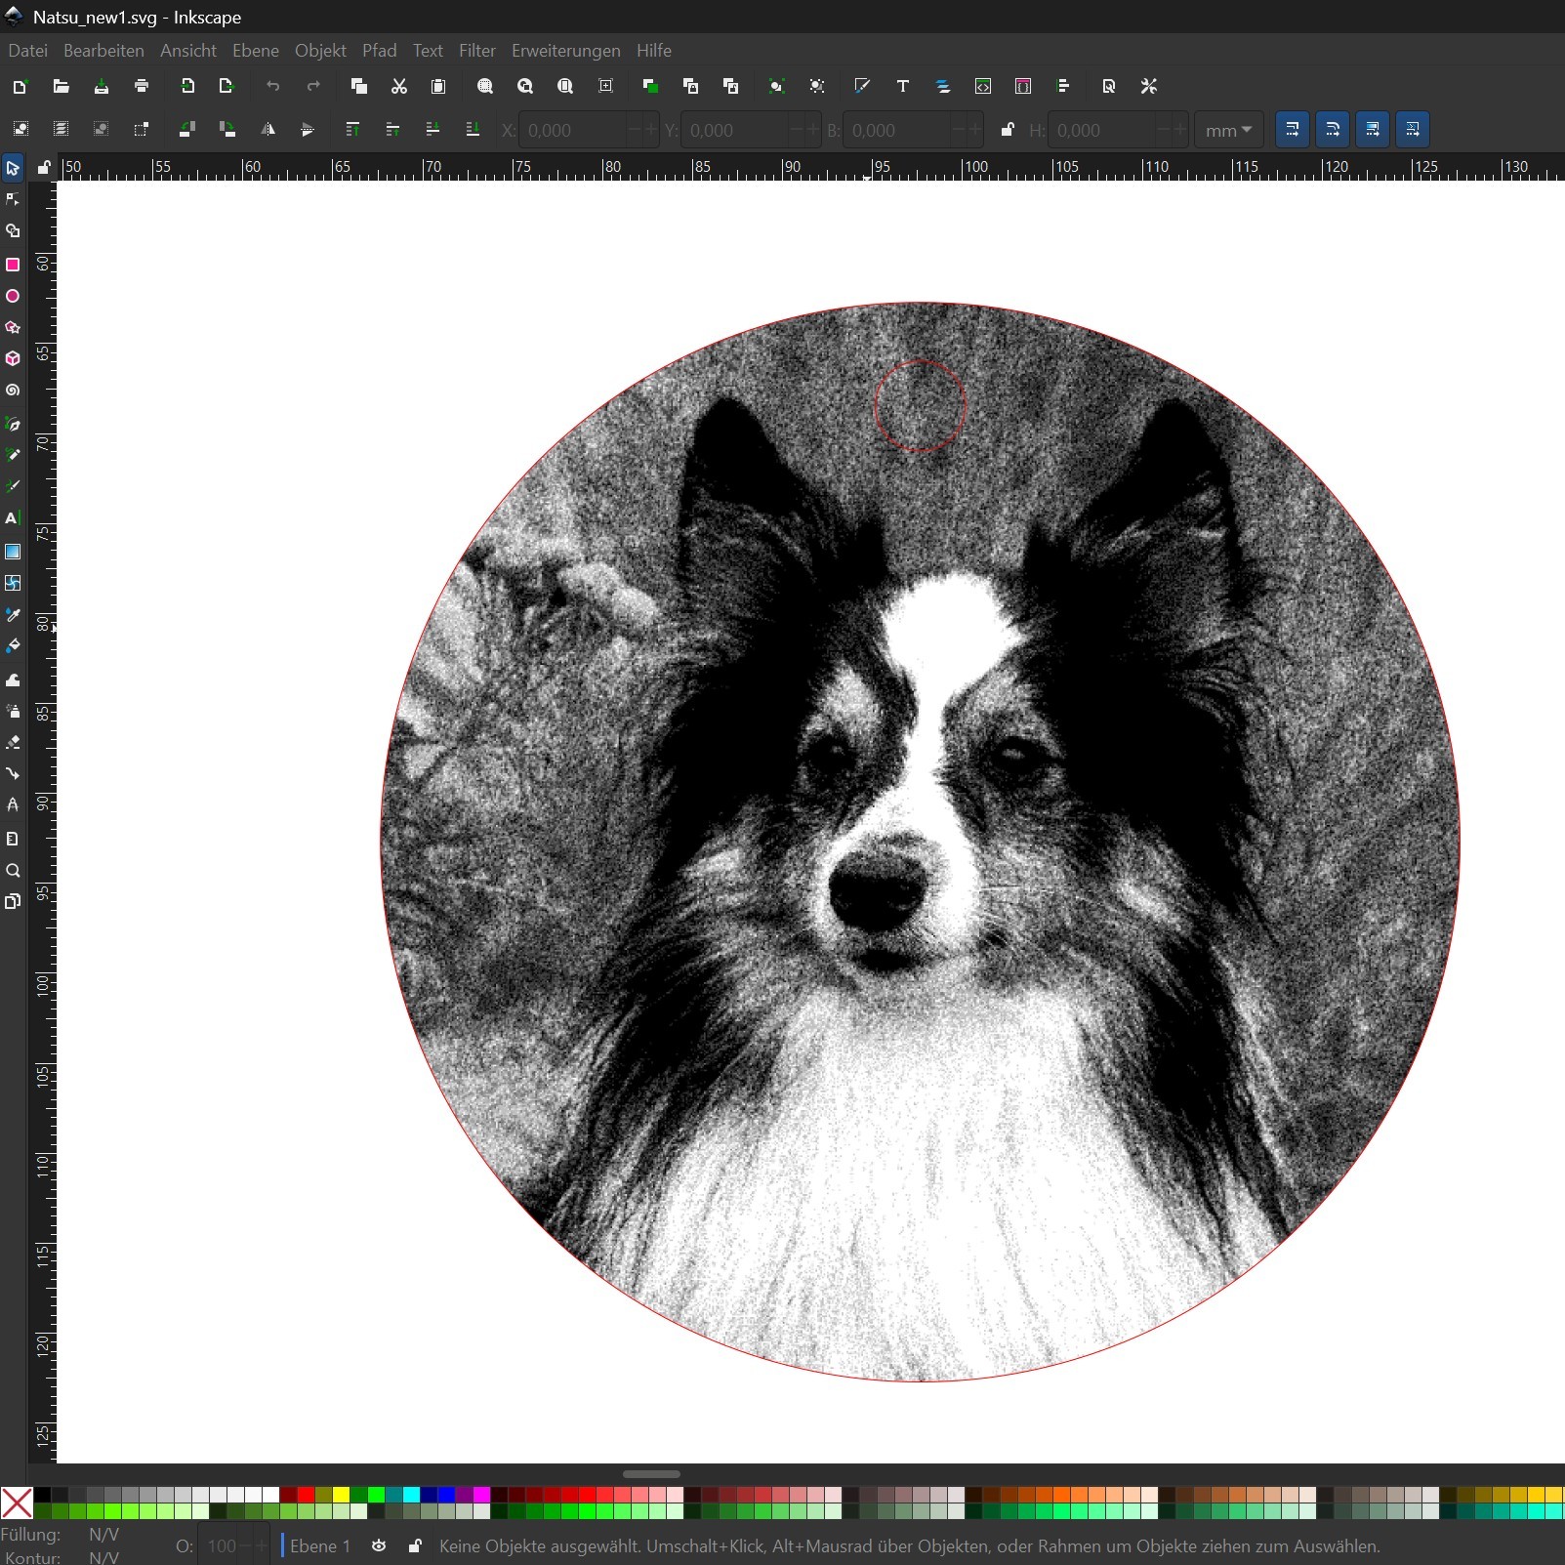Open the Pfad menu

pos(379,51)
